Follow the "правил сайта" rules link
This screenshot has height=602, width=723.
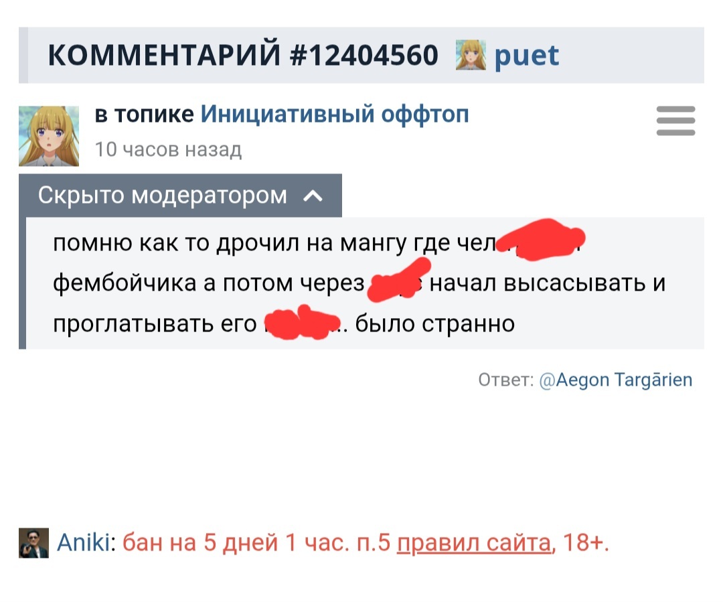473,542
